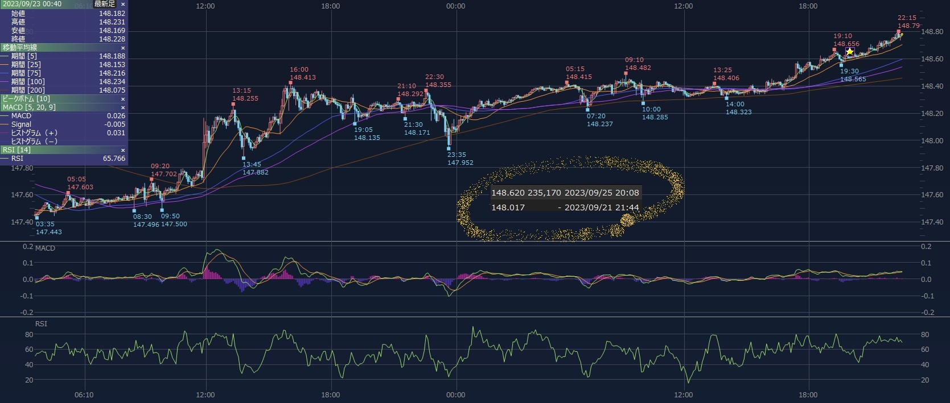This screenshot has height=403, width=950.
Task: Click the RSI [14] section header
Action: click(x=17, y=150)
